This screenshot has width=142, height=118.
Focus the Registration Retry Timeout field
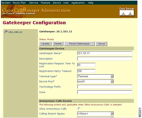click(86, 71)
